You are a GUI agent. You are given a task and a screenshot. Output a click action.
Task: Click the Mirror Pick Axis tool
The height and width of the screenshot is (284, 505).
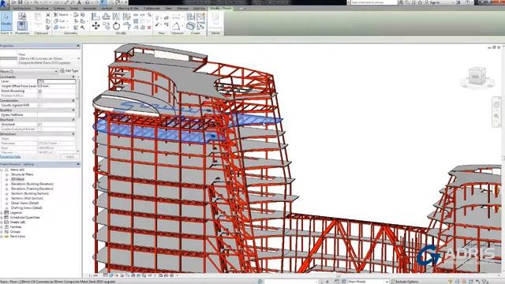(x=116, y=16)
